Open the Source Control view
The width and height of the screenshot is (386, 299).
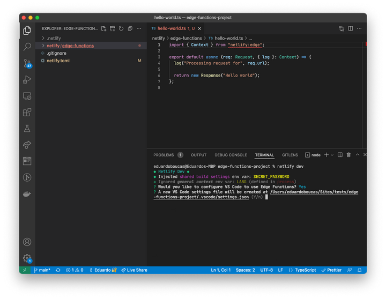pos(27,63)
